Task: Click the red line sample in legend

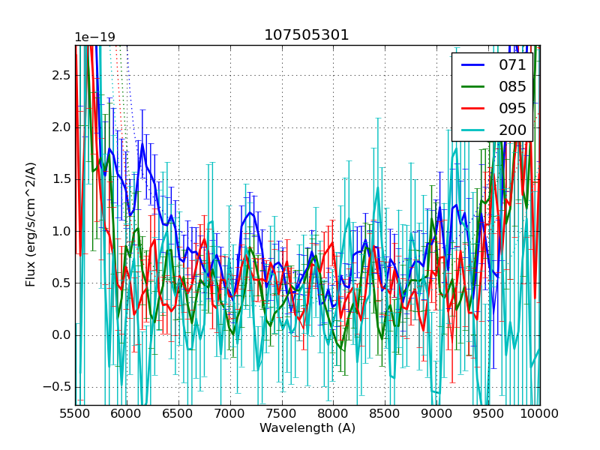Action: tap(473, 109)
